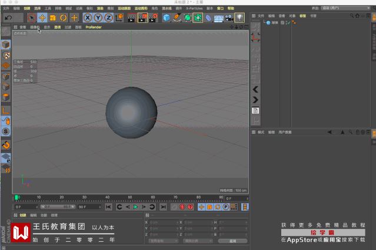The width and height of the screenshot is (376, 250).
Task: Activate the Scale tool in the top toolbar
Action: coord(53,18)
